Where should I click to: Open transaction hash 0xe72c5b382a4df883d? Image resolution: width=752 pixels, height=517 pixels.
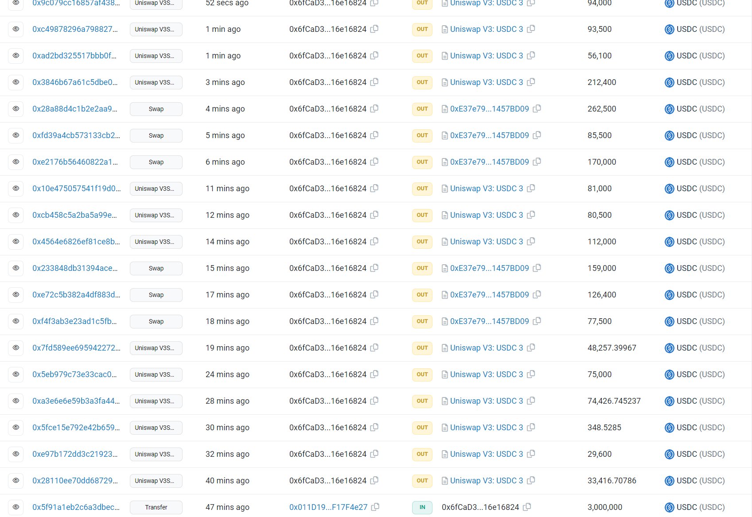(76, 295)
